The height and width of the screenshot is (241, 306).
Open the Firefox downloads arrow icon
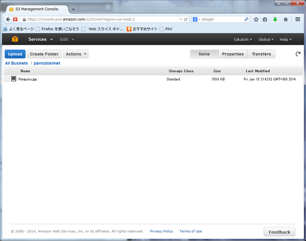click(x=275, y=19)
